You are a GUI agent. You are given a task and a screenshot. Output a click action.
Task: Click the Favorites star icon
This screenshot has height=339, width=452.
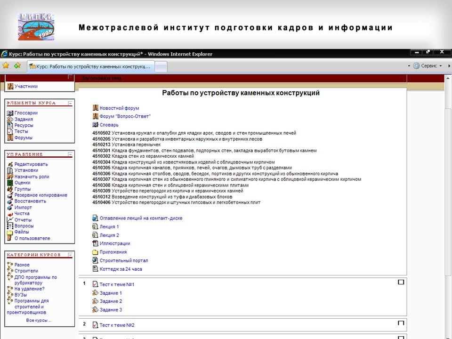pos(6,65)
